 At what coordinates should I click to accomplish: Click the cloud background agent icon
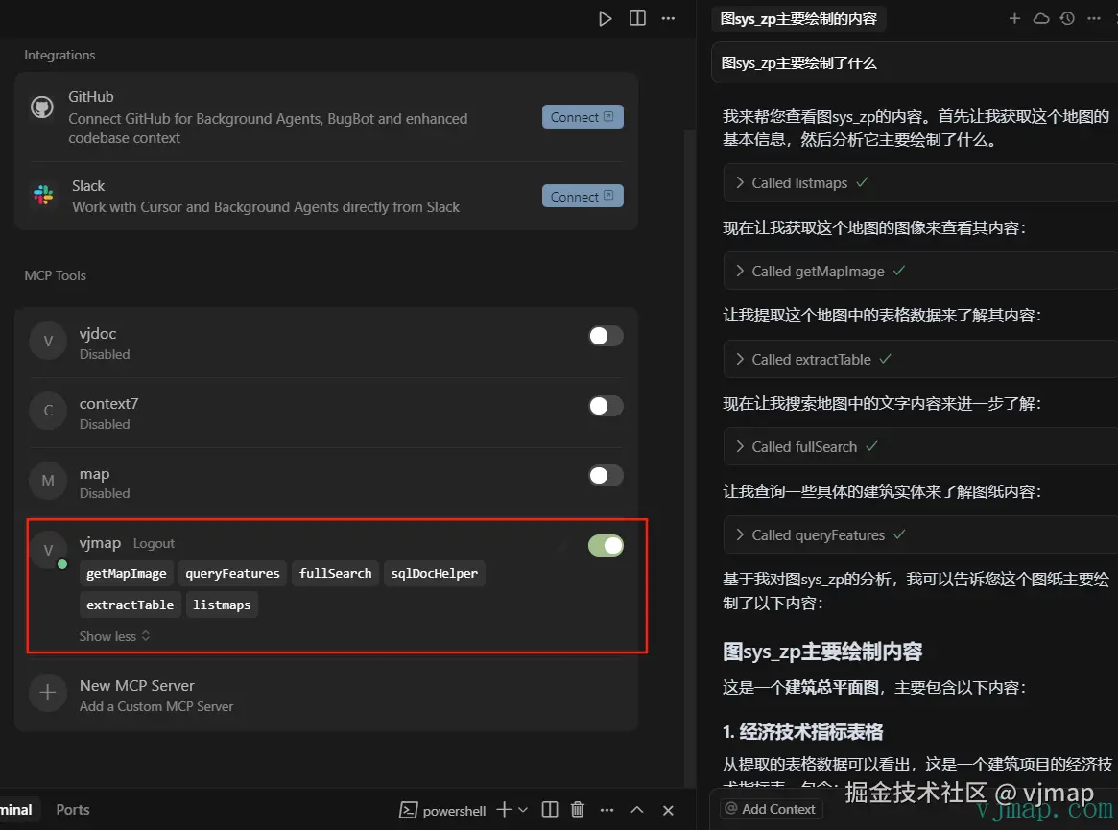click(x=1041, y=18)
